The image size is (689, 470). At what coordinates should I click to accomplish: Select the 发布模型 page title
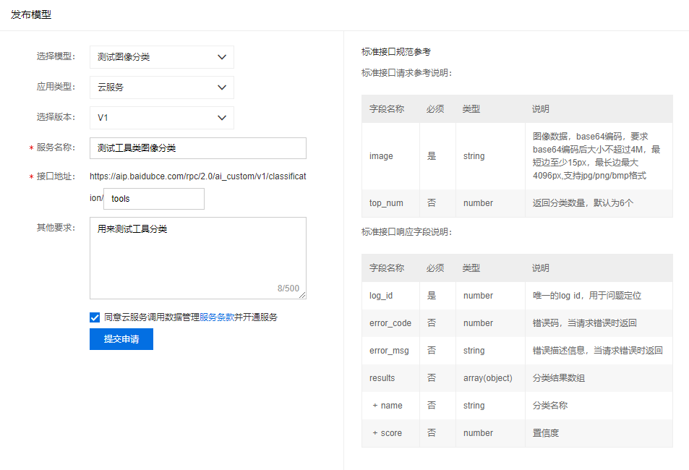(x=30, y=14)
